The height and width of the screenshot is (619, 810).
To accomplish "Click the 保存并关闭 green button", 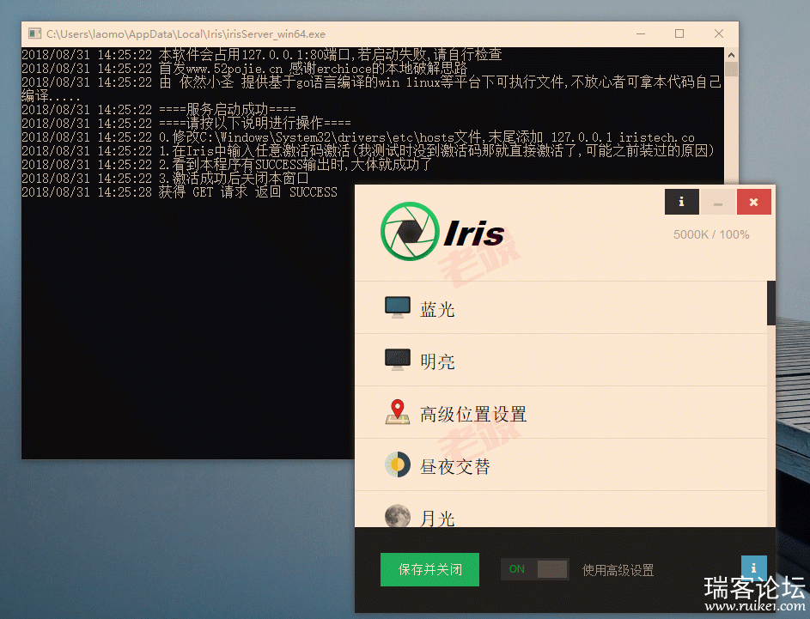I will click(x=429, y=569).
